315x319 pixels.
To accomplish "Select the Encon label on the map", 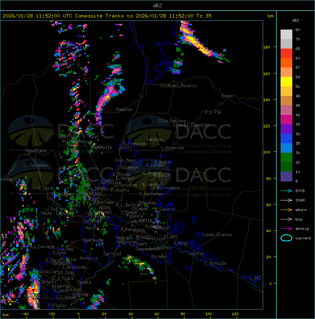I will (x=227, y=96).
